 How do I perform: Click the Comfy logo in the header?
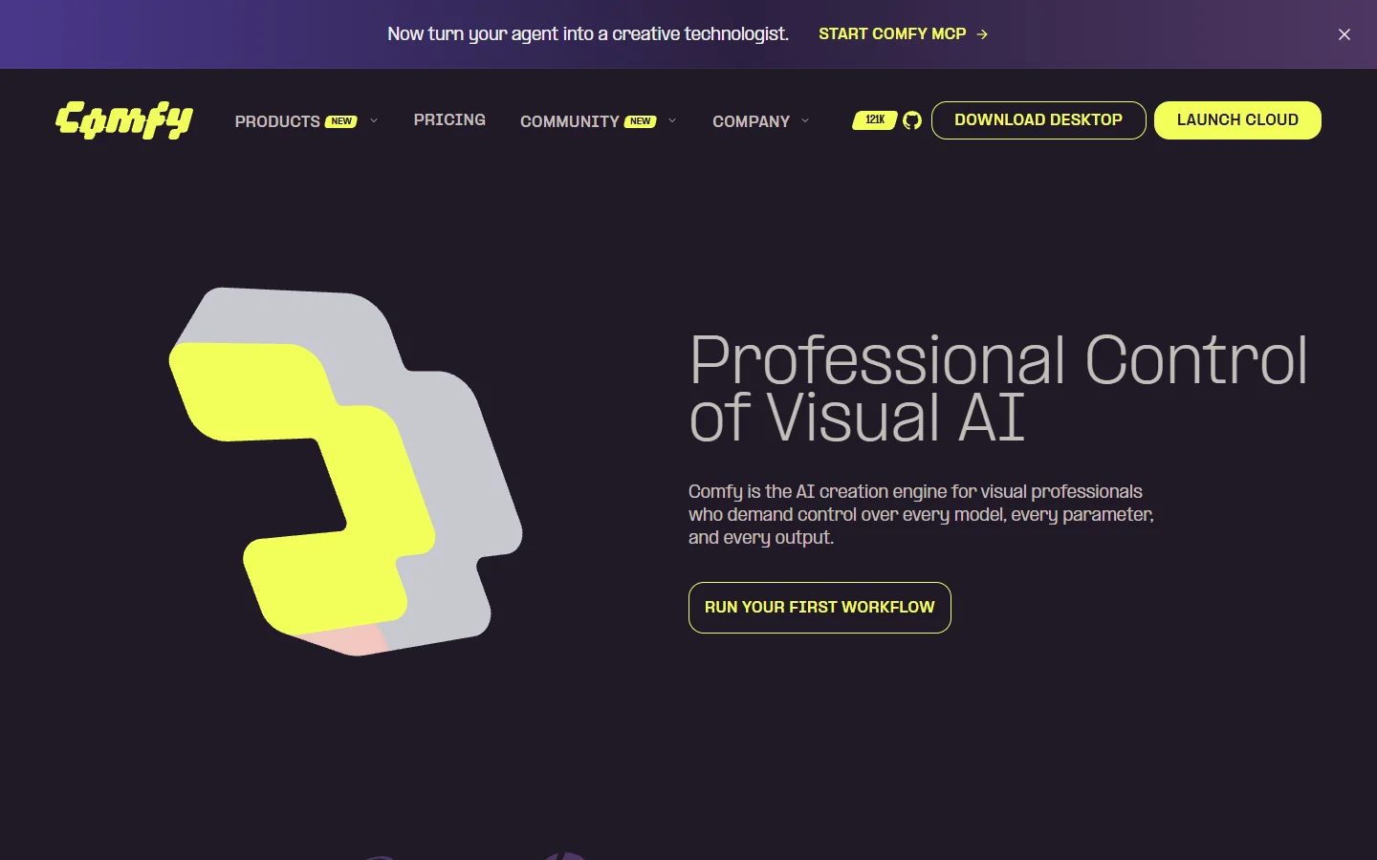124,120
